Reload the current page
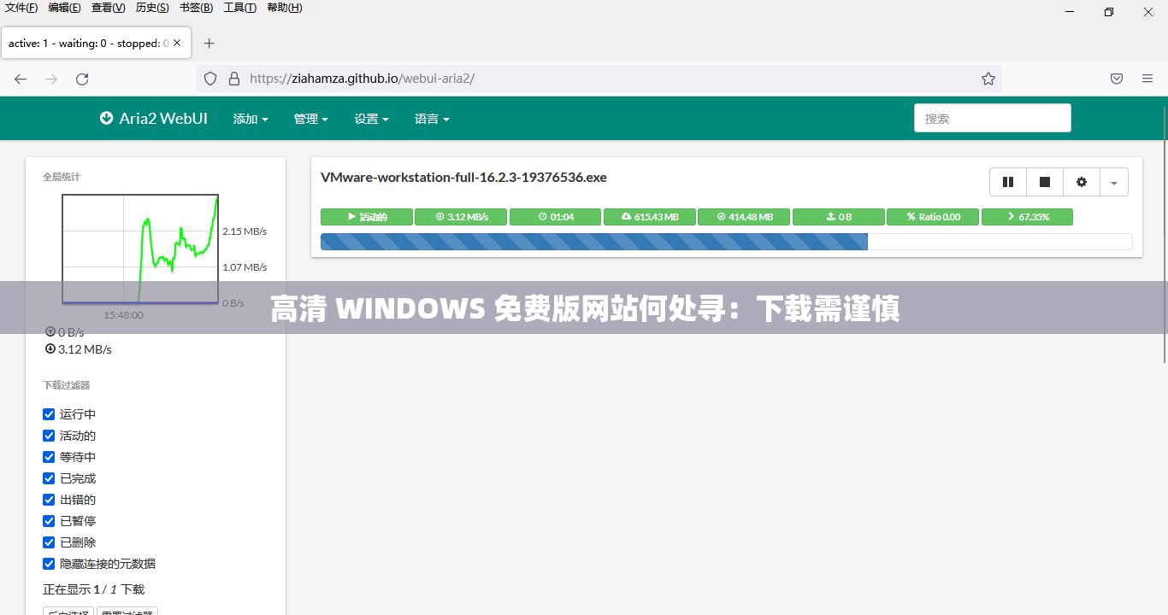Image resolution: width=1168 pixels, height=615 pixels. pyautogui.click(x=82, y=79)
